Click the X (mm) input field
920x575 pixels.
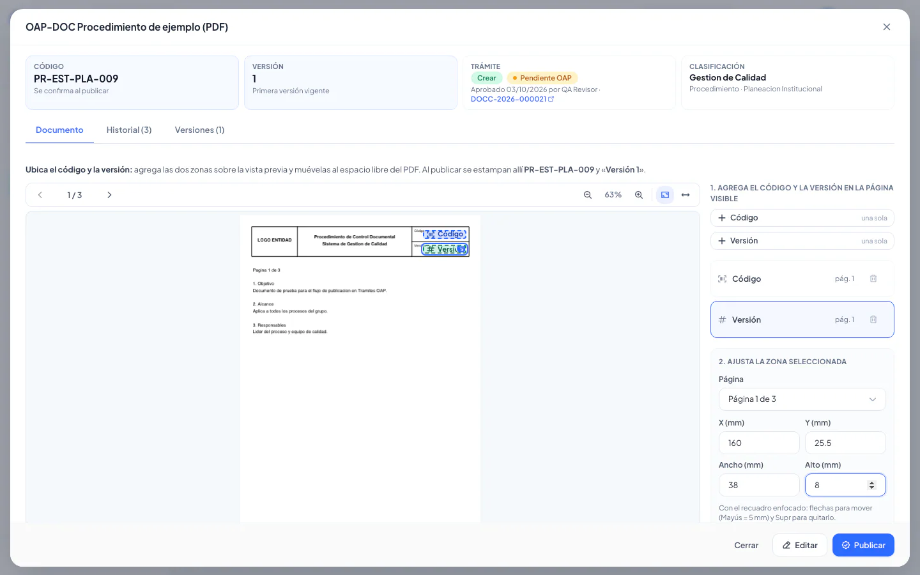pos(759,443)
